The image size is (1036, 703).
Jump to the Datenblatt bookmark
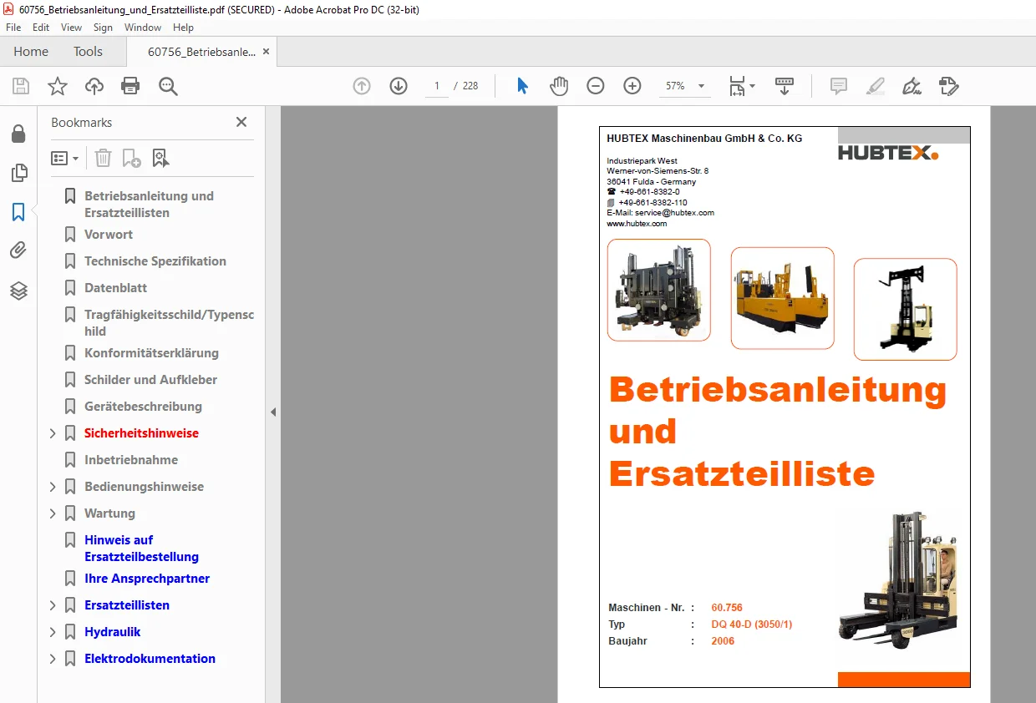115,288
